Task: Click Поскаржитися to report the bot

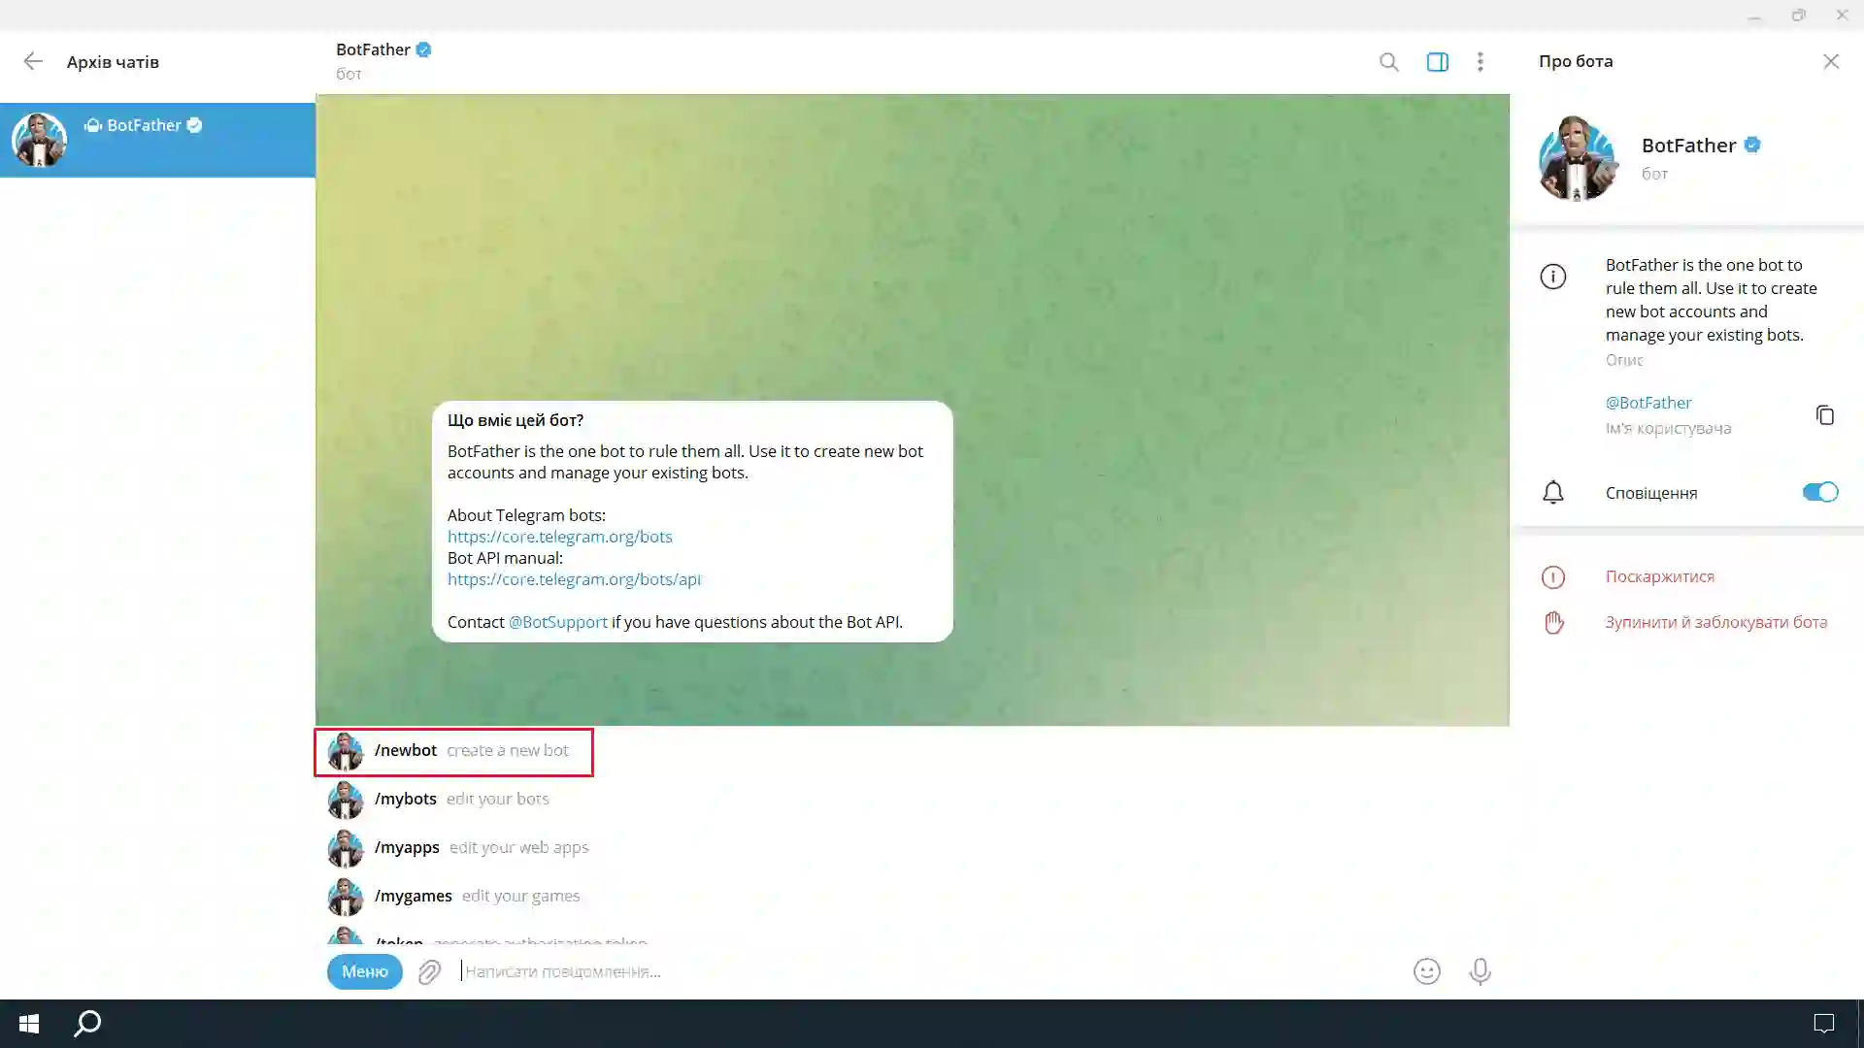Action: coord(1659,576)
